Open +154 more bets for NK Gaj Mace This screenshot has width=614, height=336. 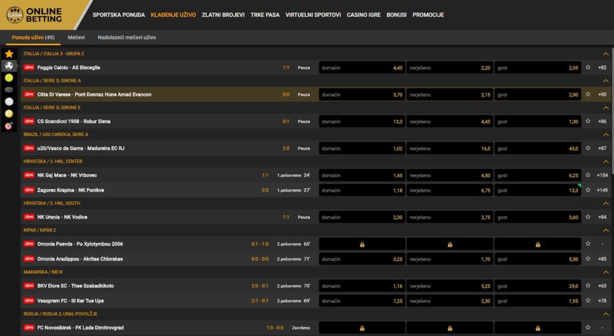point(602,175)
